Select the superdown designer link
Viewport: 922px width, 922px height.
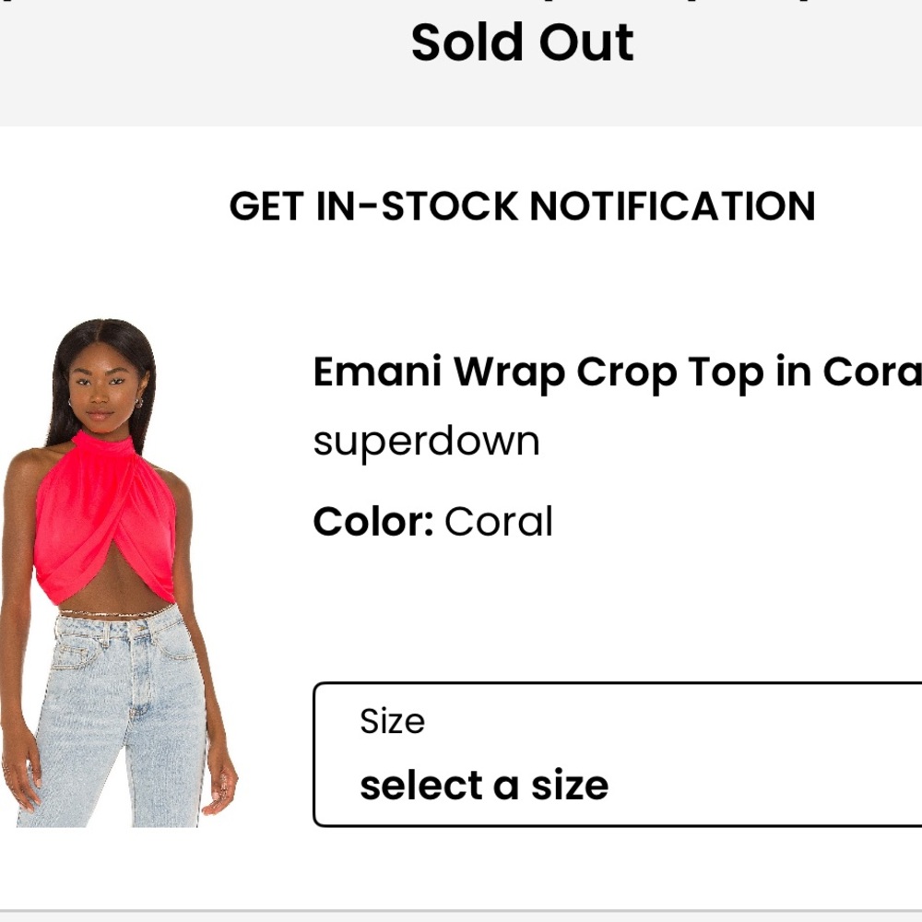428,440
